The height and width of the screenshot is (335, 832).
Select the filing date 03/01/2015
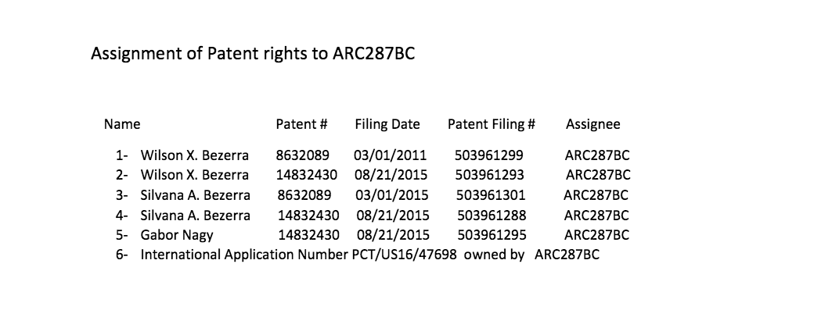click(391, 195)
